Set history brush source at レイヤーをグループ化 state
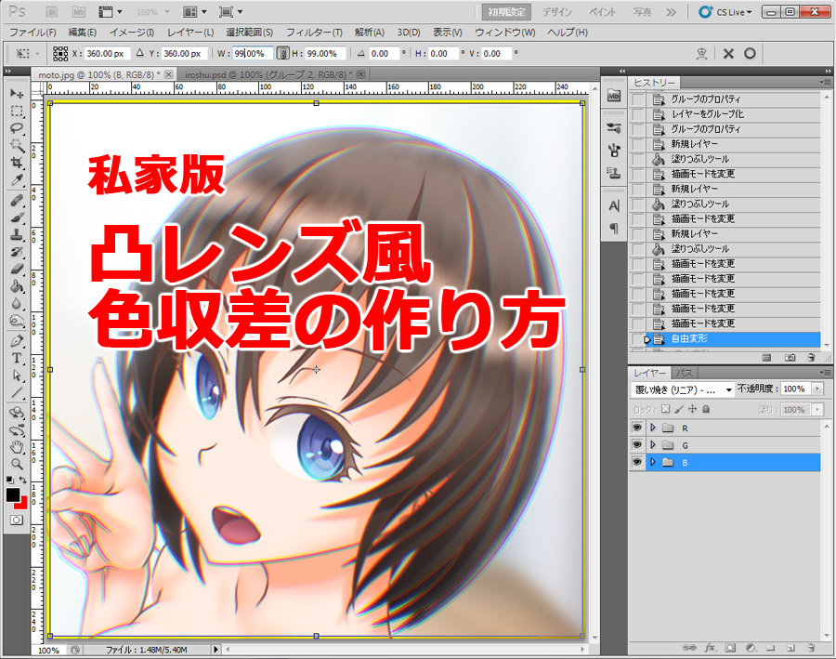This screenshot has width=836, height=659. click(x=637, y=114)
